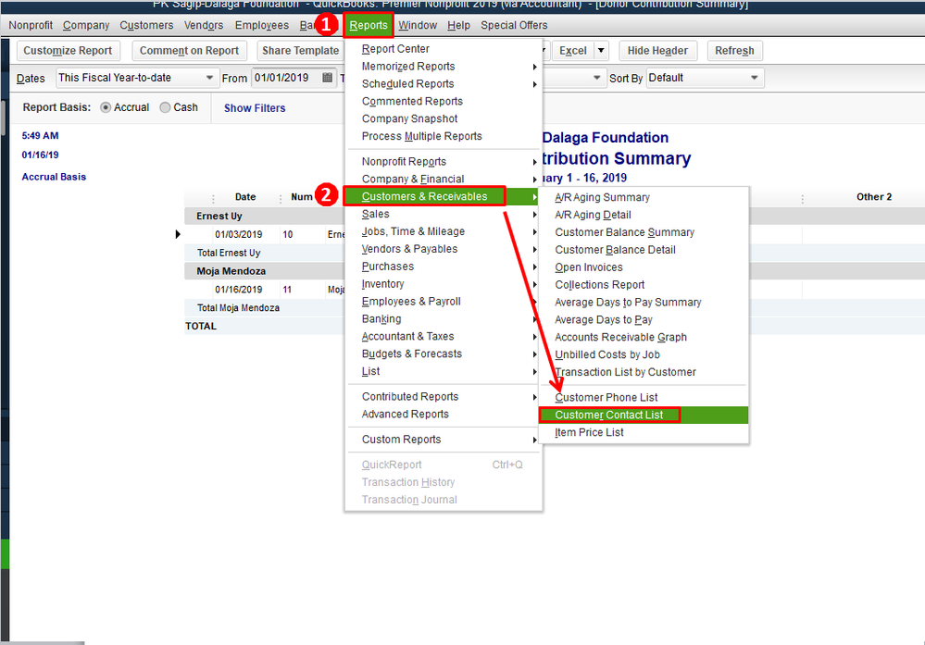
Task: Click the Customize Report button
Action: click(68, 51)
